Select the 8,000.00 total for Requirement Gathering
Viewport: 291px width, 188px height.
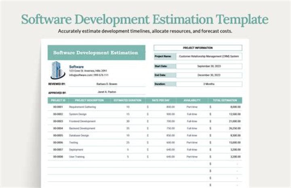click(235, 107)
